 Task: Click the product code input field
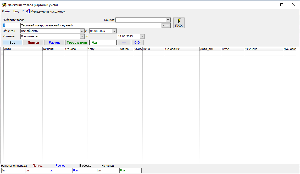[x=12, y=25]
